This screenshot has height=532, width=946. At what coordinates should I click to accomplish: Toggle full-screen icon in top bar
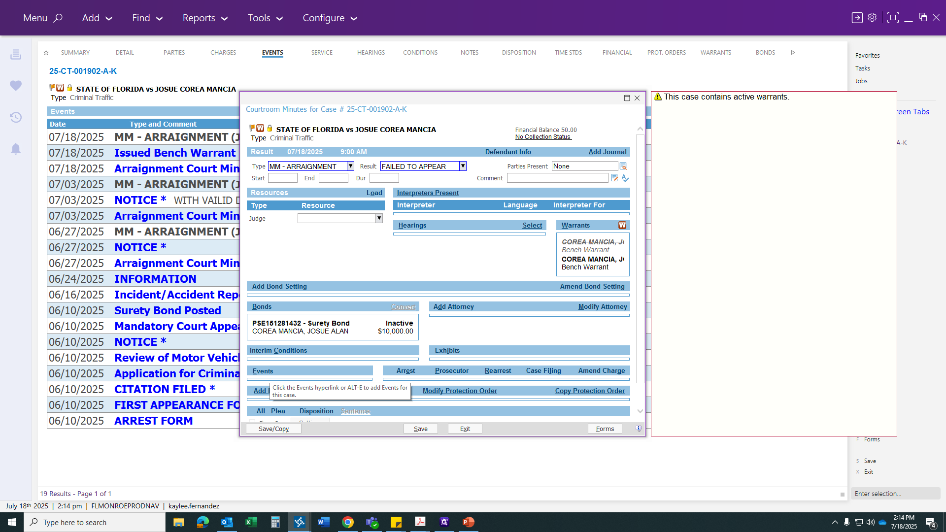coord(892,18)
